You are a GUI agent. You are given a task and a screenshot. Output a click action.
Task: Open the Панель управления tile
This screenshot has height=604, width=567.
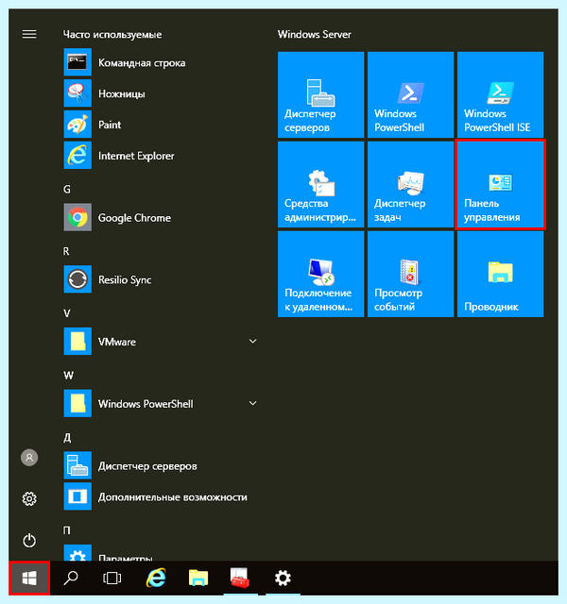(501, 185)
